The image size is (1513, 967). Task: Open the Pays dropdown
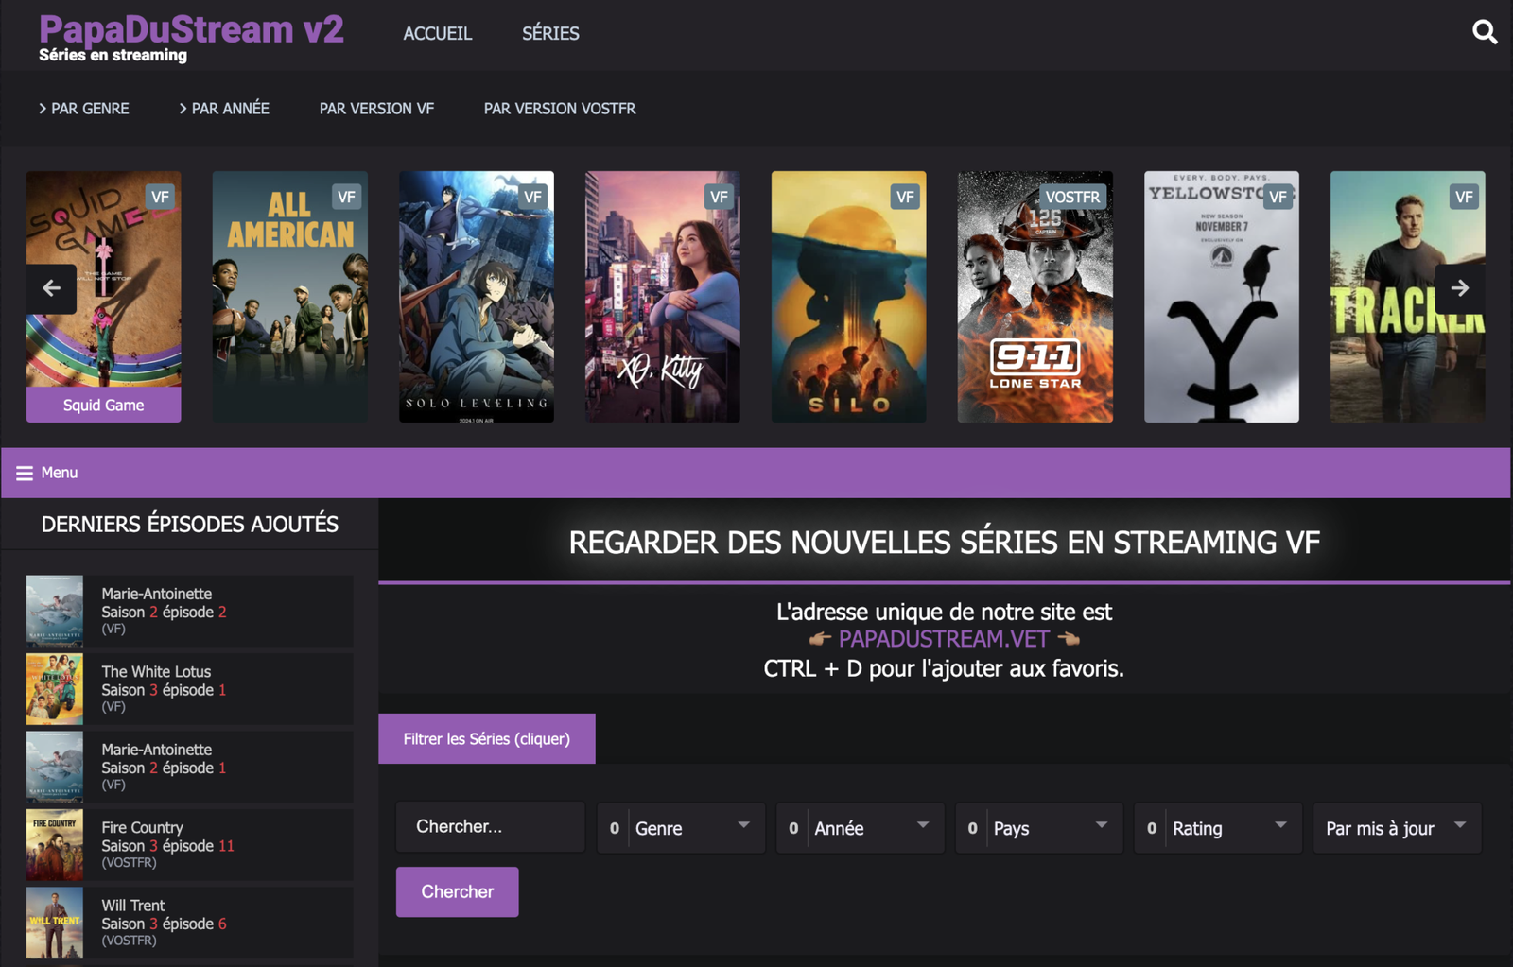pos(1039,828)
